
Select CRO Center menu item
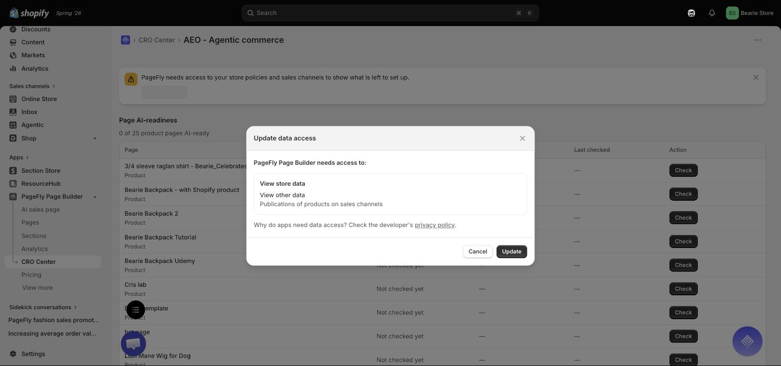coord(53,262)
